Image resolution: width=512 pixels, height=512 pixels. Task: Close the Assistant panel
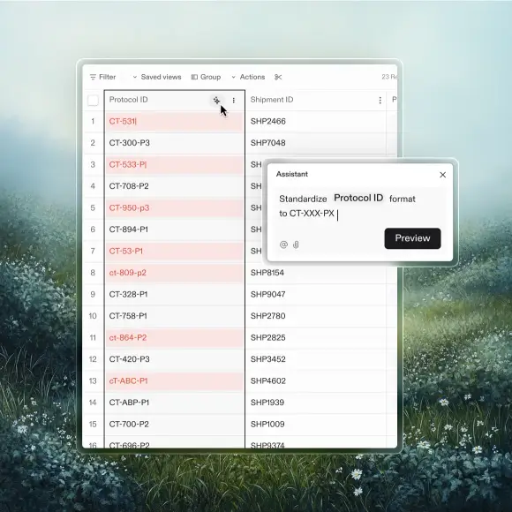pyautogui.click(x=443, y=175)
